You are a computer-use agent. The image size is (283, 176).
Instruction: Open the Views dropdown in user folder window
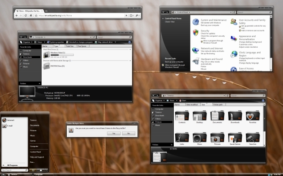(172, 101)
